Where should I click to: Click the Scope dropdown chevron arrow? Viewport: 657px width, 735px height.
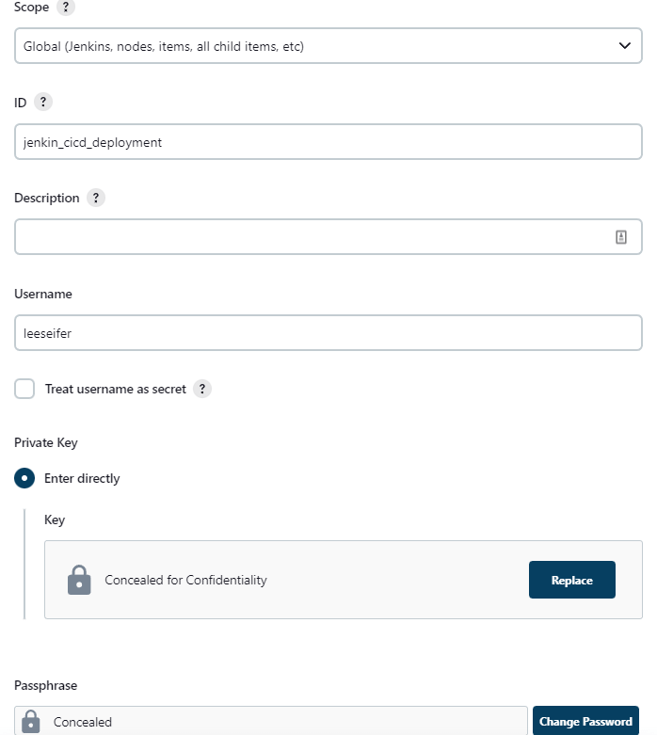coord(624,45)
